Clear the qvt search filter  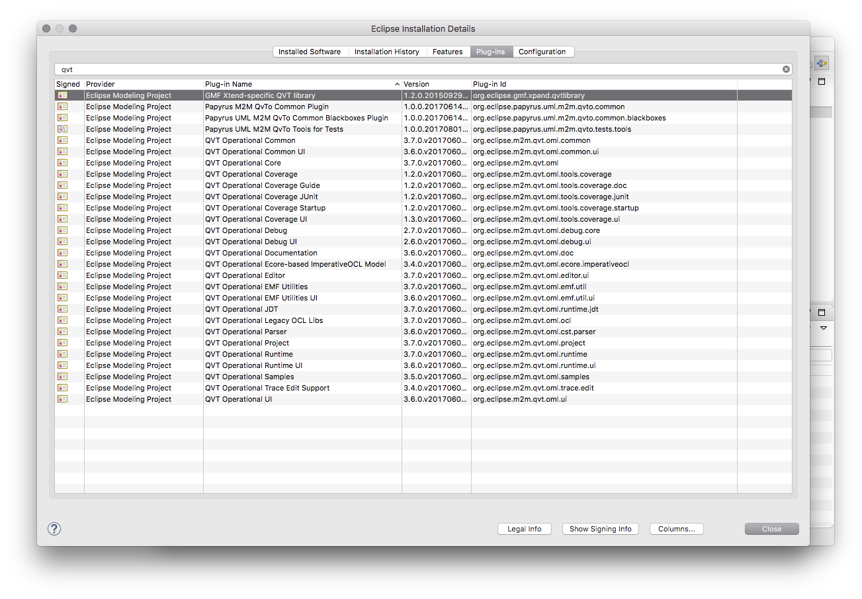click(786, 69)
